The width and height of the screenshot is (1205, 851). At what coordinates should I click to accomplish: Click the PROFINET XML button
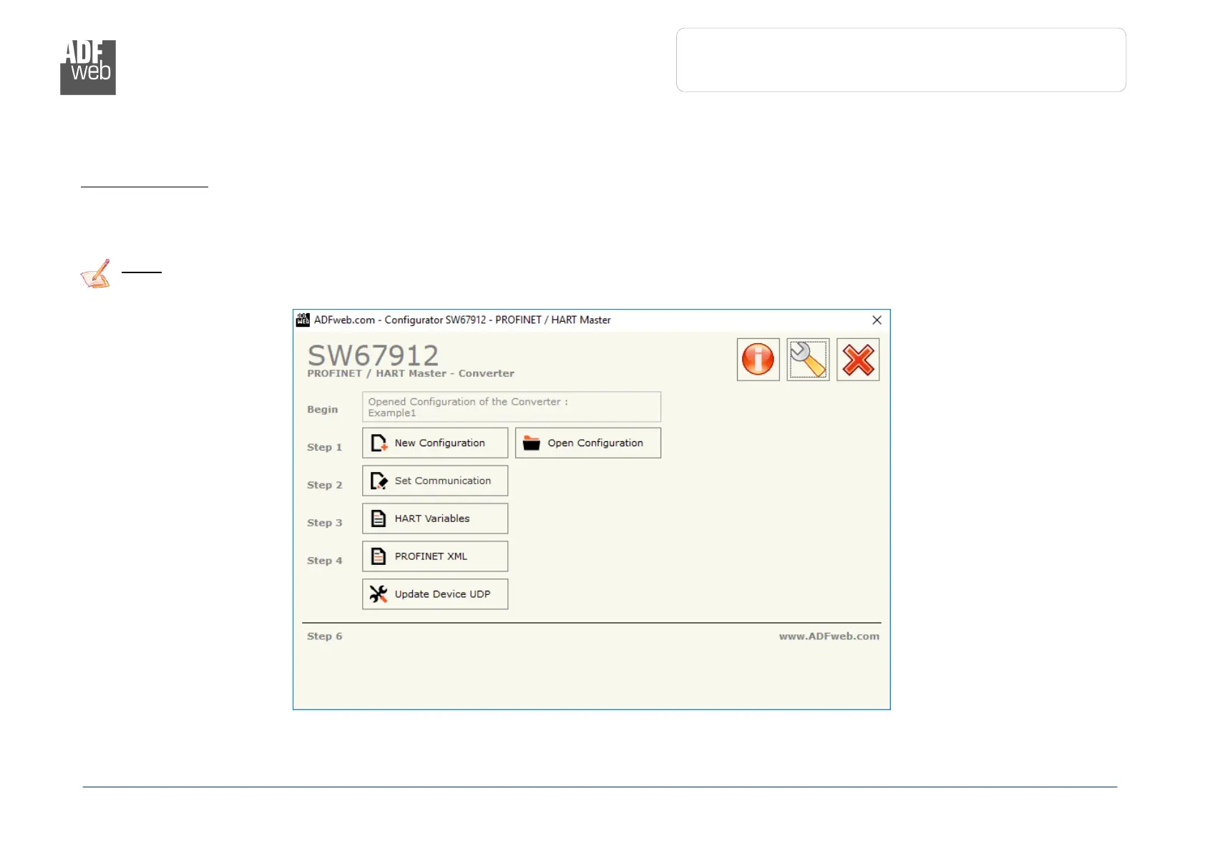coord(435,556)
